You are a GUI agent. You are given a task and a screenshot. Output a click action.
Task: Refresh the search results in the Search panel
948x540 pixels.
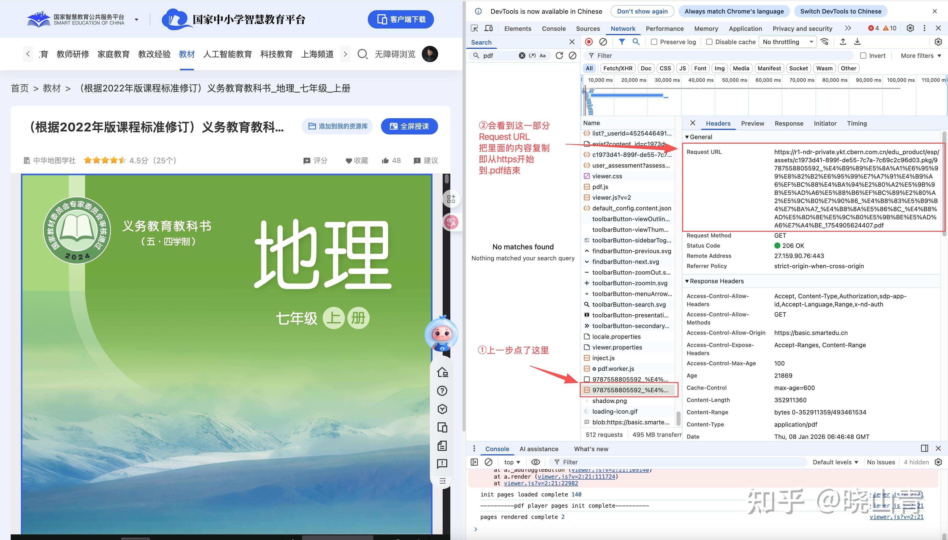[559, 56]
